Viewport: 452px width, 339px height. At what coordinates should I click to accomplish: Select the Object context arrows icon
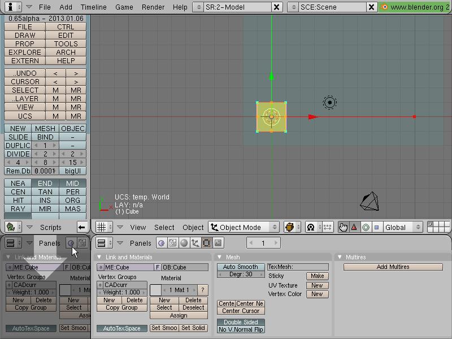195,243
